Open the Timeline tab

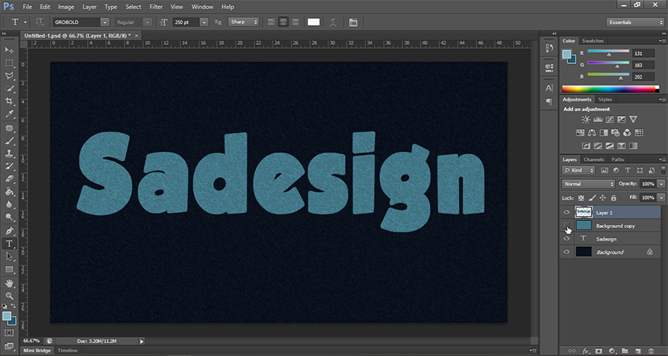[x=68, y=351]
